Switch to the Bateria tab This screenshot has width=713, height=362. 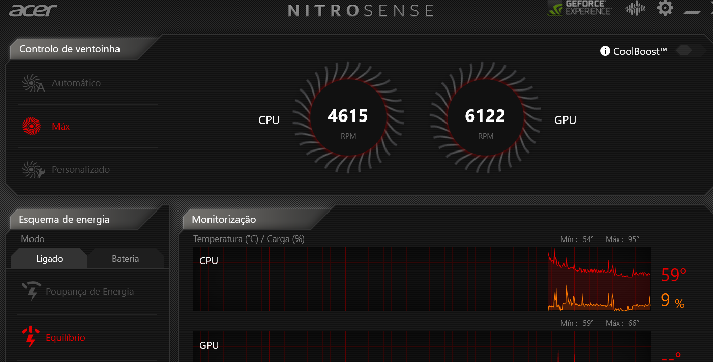[126, 259]
